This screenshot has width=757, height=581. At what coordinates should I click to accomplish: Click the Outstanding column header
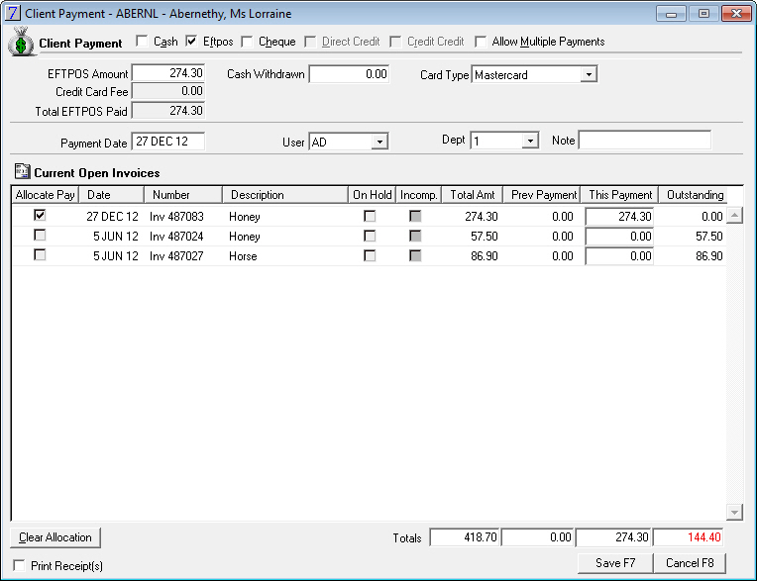(693, 195)
